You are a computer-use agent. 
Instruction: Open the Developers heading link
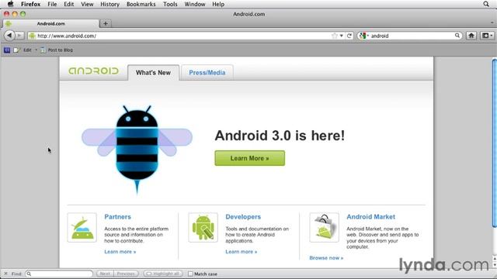coord(243,217)
